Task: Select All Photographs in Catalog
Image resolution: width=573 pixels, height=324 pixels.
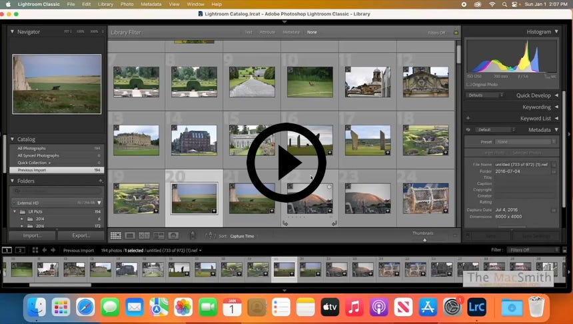Action: [57, 149]
